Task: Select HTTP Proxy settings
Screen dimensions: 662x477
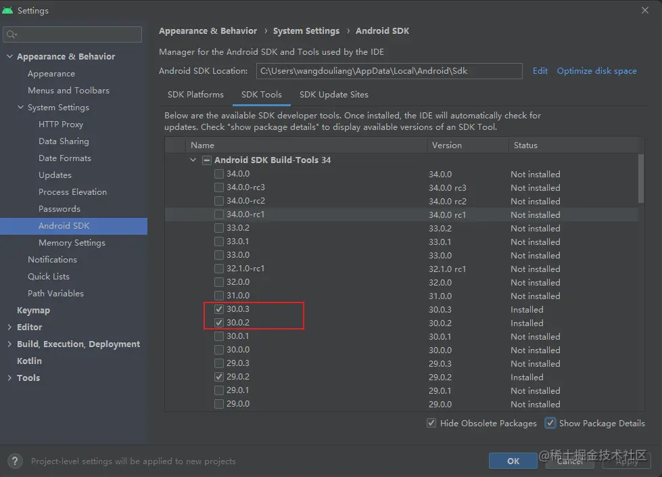Action: 61,124
